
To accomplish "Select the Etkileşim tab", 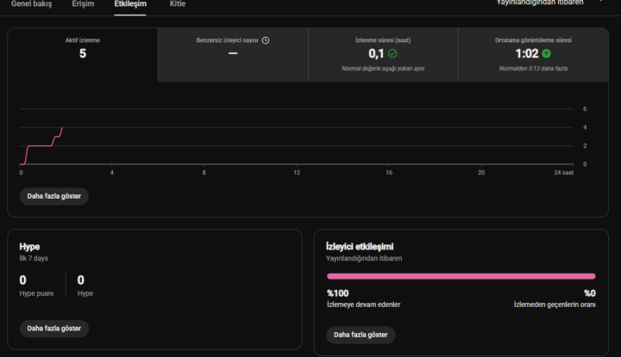I will tap(130, 4).
